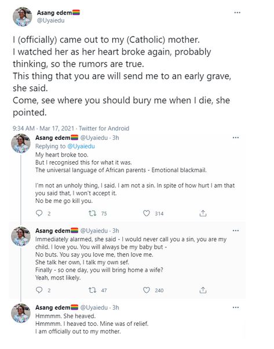Reply to 'Immediately alarmed' tweet
This screenshot has height=349, width=274.
pyautogui.click(x=39, y=290)
